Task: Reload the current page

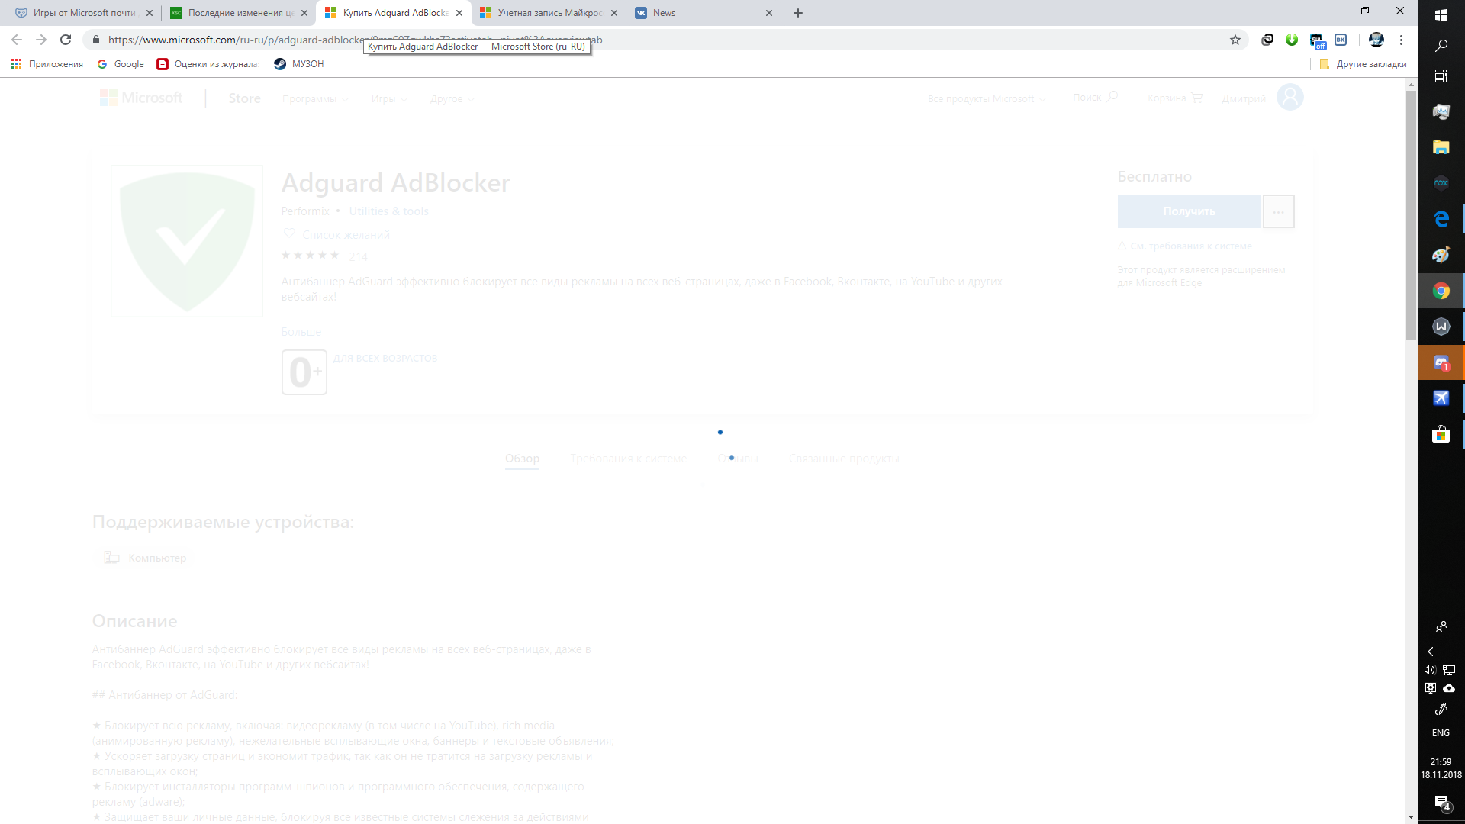Action: 66,40
